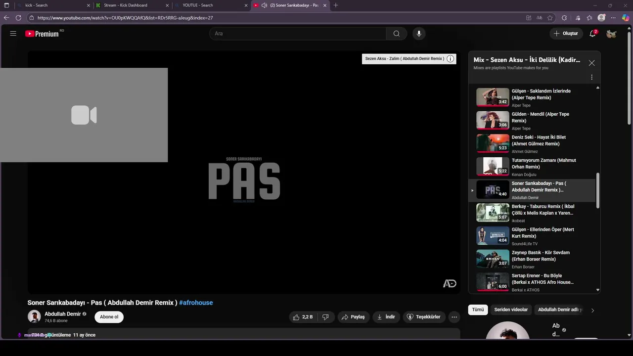This screenshot has height=356, width=633.
Task: Select the Seriden videolar chip
Action: (x=511, y=310)
